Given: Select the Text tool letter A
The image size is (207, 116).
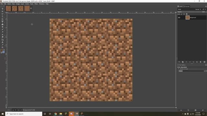Looking at the screenshot, I should [2, 42].
